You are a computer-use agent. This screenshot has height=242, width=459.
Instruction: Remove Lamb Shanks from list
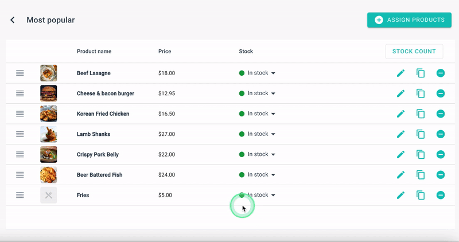441,134
